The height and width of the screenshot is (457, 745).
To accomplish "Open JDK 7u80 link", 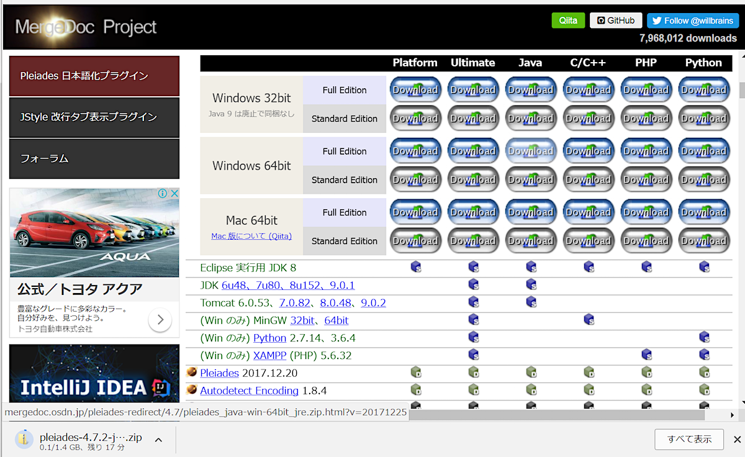I will pyautogui.click(x=269, y=286).
